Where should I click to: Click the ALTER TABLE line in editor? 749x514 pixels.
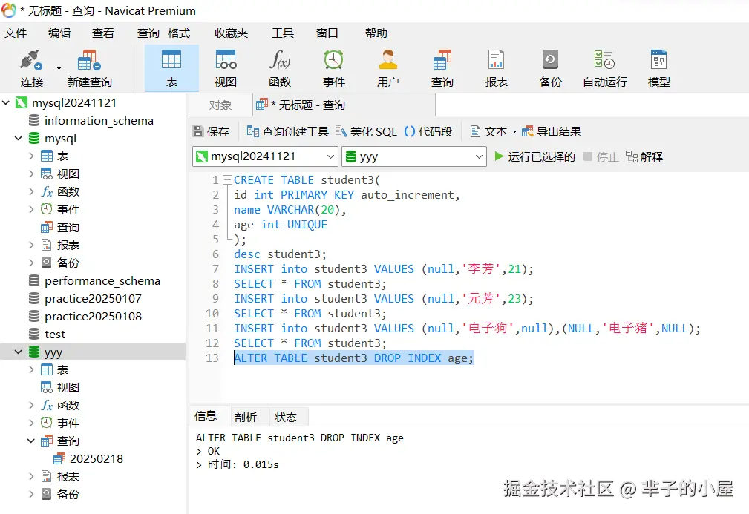353,358
